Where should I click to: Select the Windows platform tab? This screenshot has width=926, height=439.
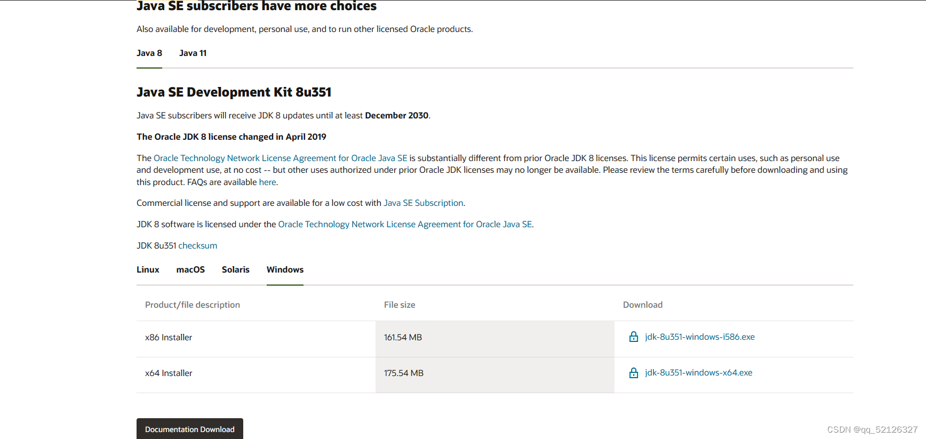(285, 269)
